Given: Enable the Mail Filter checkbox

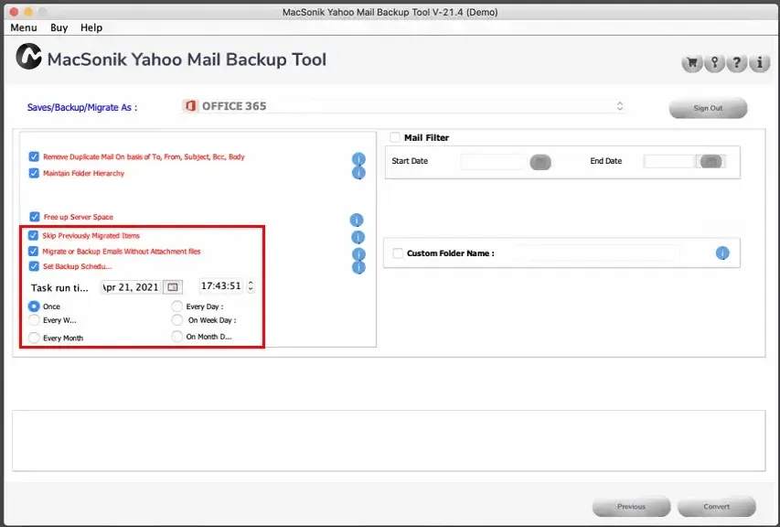Looking at the screenshot, I should [394, 137].
